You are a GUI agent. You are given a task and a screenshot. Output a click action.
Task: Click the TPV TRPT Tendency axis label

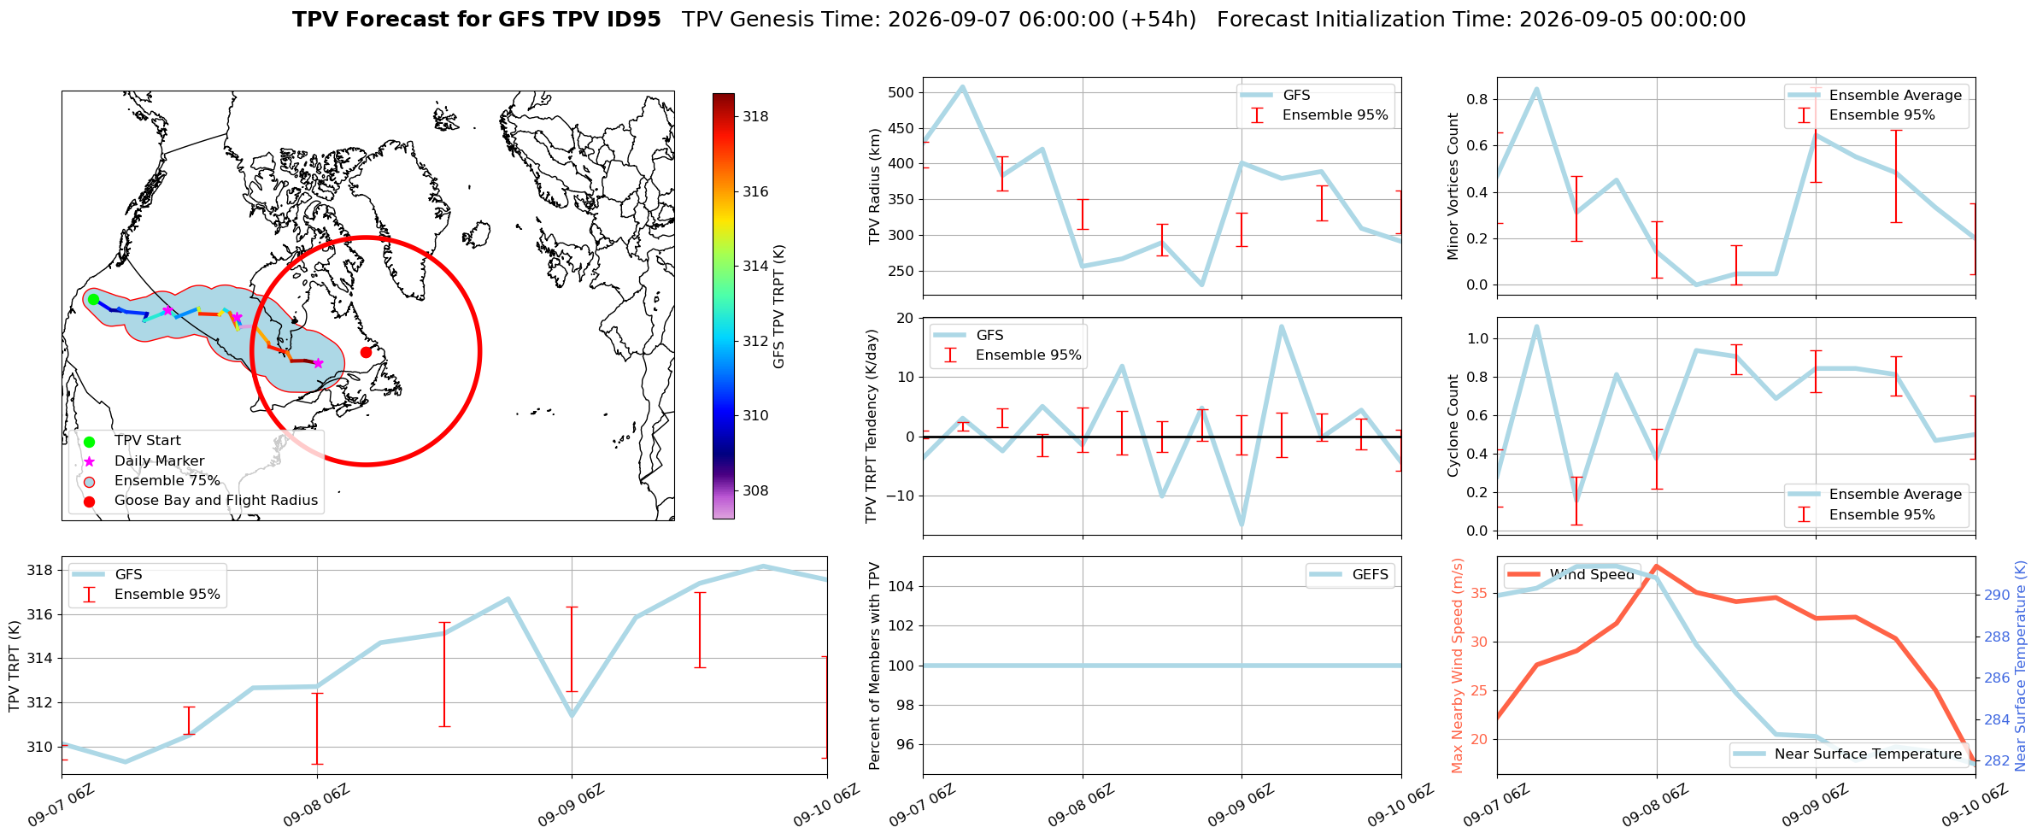point(871,426)
